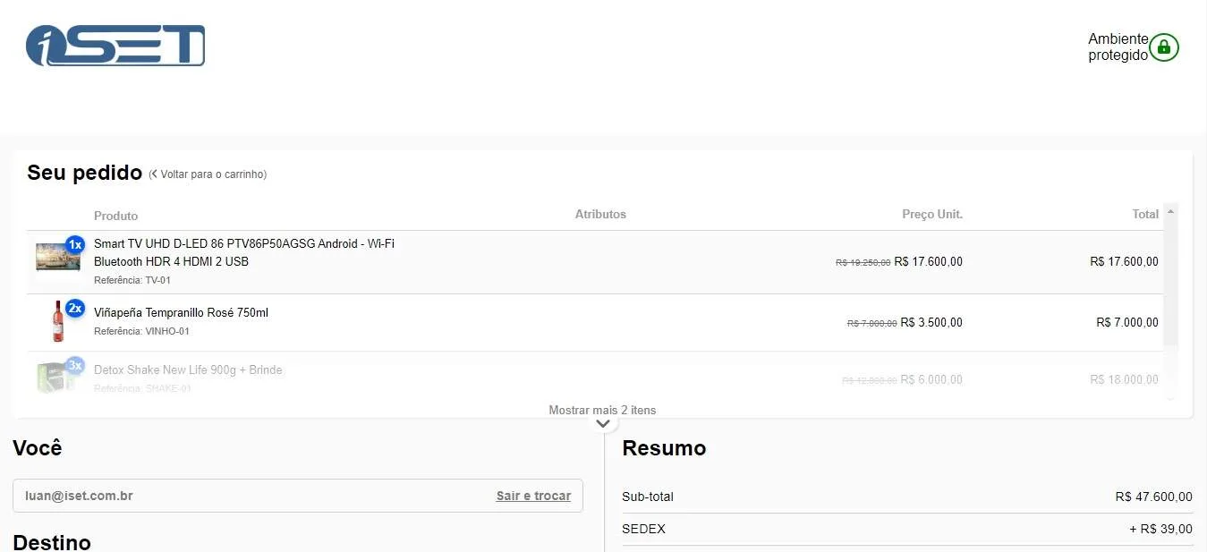1207x552 pixels.
Task: Focus the luan@iset.com.br email field
Action: (x=298, y=496)
